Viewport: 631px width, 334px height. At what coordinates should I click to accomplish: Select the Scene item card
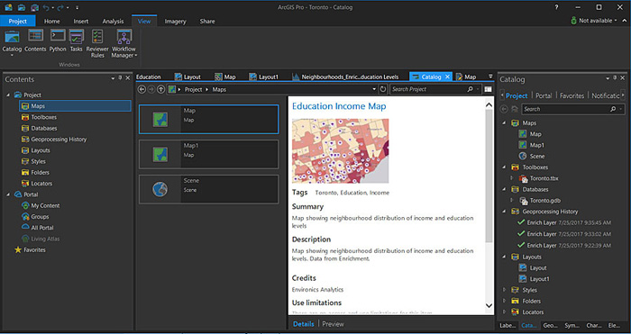click(209, 189)
